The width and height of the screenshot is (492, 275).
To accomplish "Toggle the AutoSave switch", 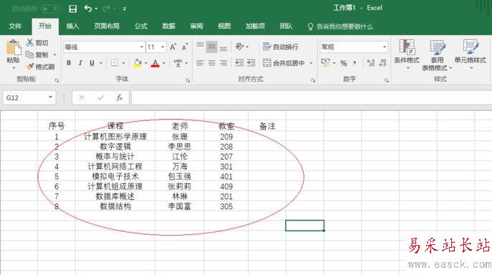I will (x=51, y=9).
